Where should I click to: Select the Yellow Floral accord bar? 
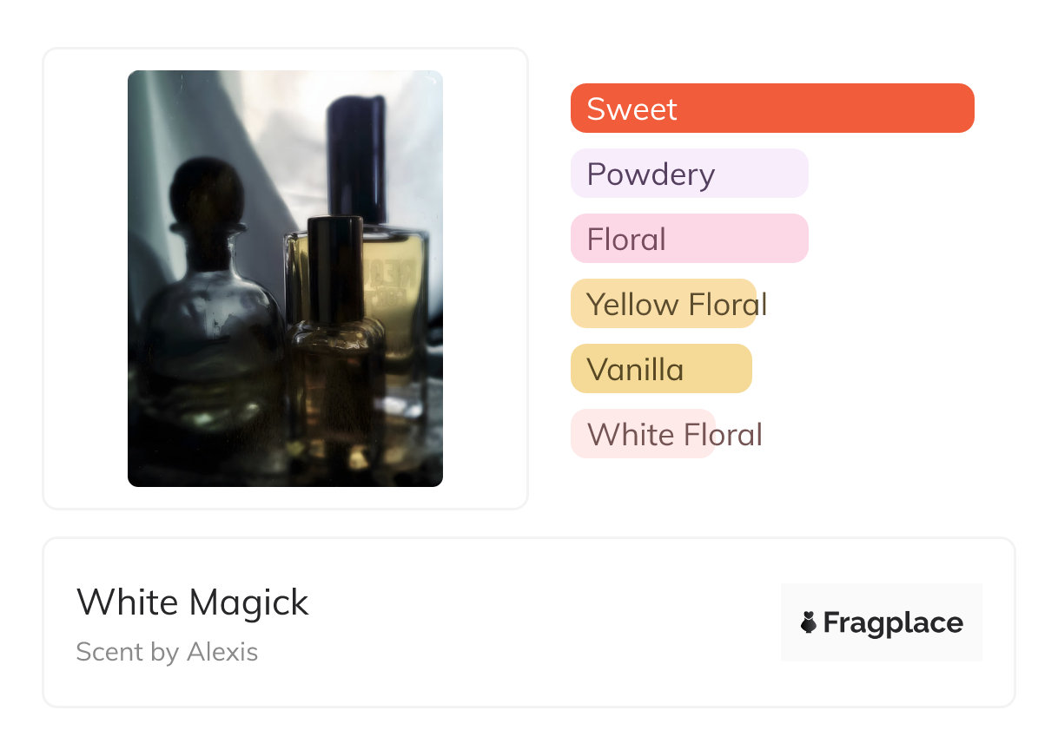pyautogui.click(x=664, y=304)
